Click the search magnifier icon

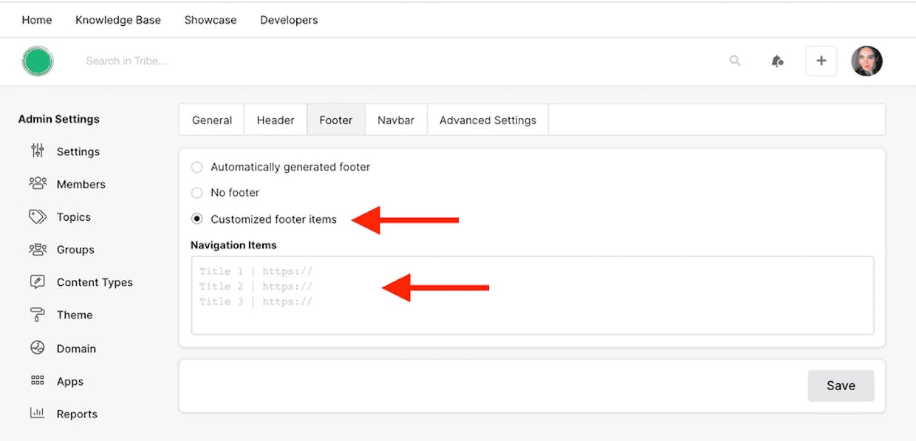735,61
